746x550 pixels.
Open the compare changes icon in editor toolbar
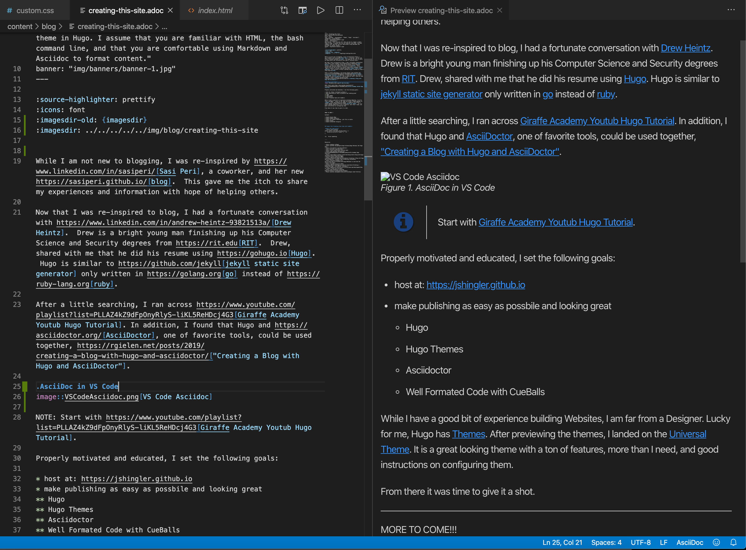click(x=284, y=10)
